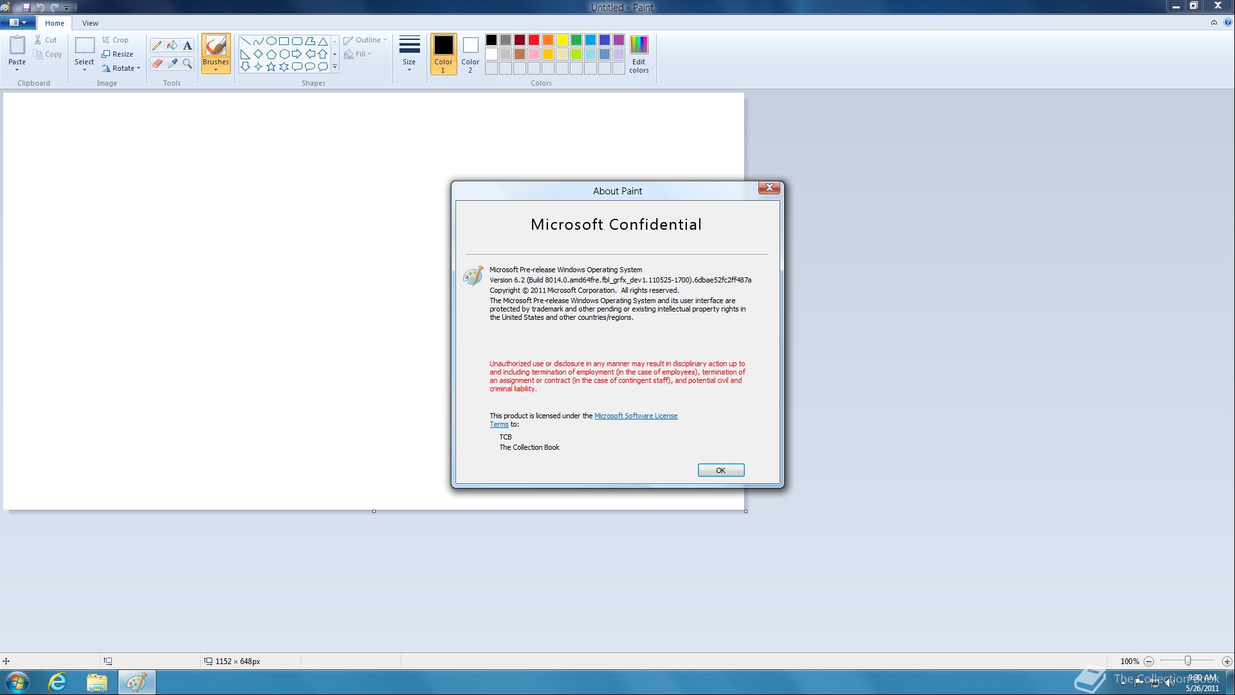This screenshot has width=1235, height=695.
Task: Pick the red color swatch
Action: 534,40
